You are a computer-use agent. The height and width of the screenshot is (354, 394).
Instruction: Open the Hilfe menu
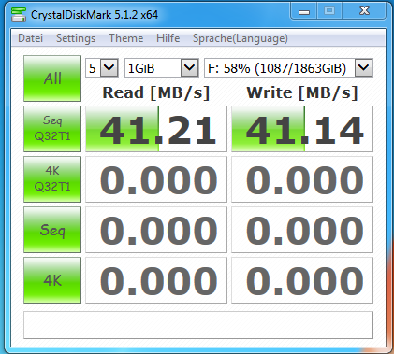coord(168,38)
